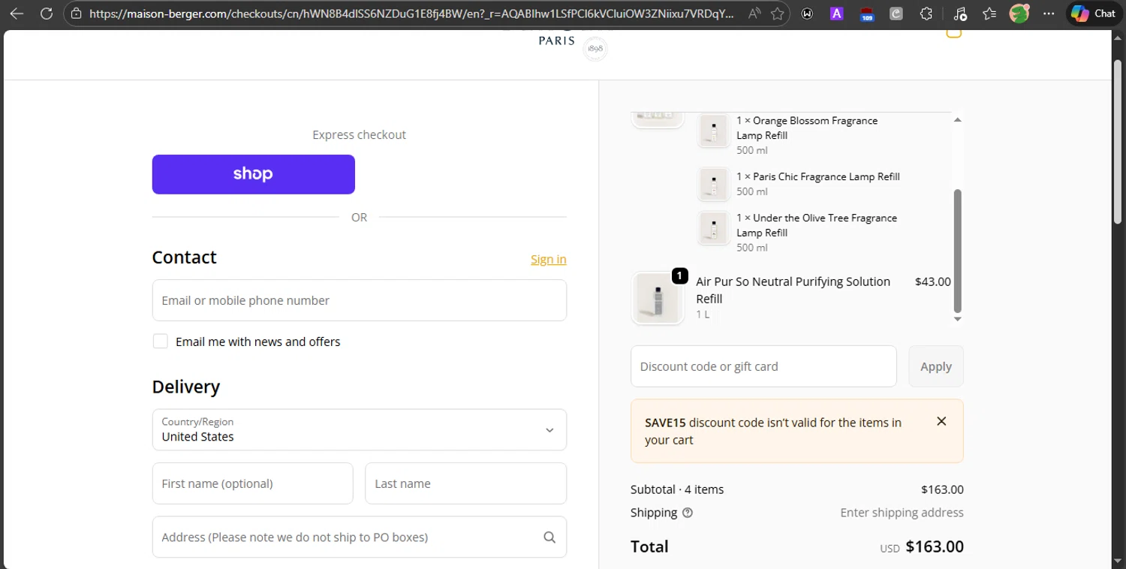1126x569 pixels.
Task: Click the Air Pur quantity badge 1
Action: tap(679, 275)
